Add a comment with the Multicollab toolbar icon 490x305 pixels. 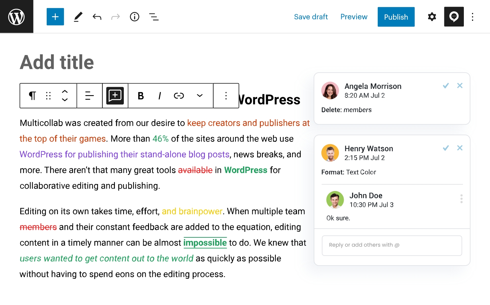[115, 96]
